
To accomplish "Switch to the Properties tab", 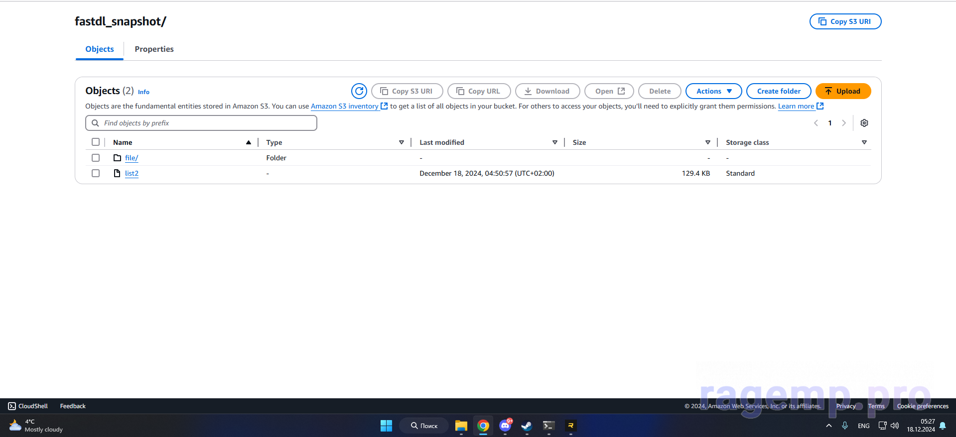I will pos(154,49).
